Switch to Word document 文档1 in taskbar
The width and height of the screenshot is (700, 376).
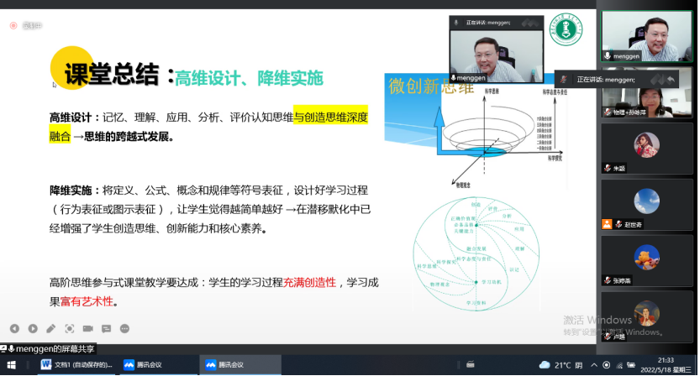(76, 365)
